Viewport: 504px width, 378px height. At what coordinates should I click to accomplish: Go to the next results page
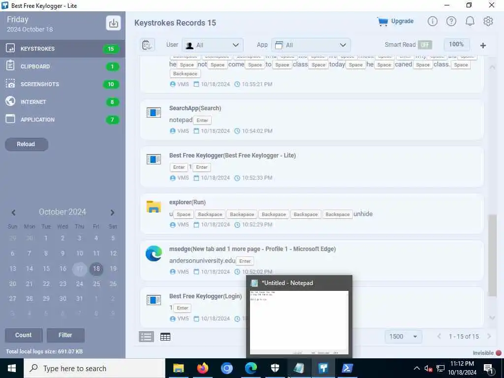point(489,336)
